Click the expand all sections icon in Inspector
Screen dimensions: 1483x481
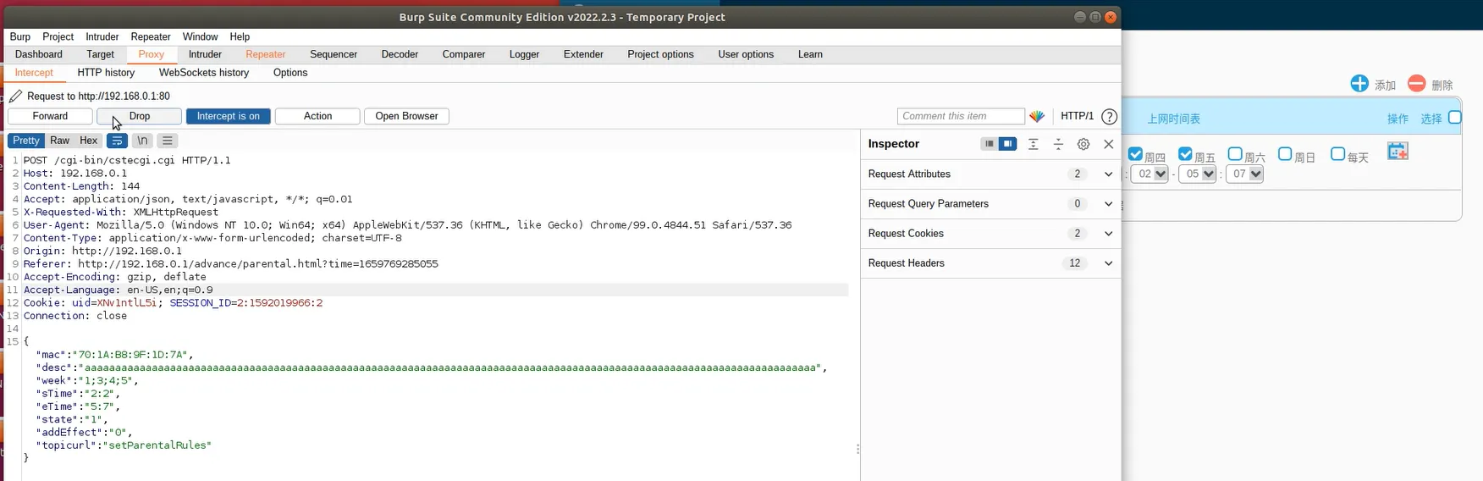point(1033,144)
